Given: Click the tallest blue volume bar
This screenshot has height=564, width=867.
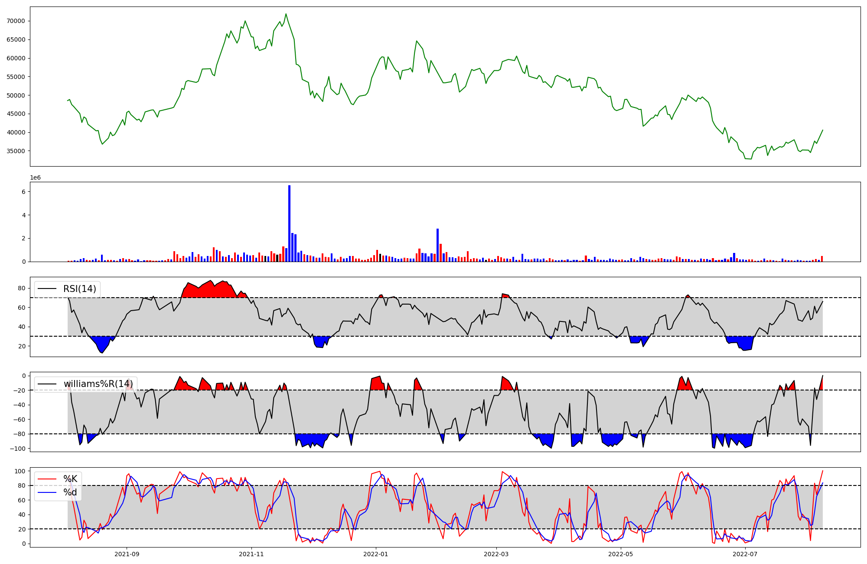Looking at the screenshot, I should pos(289,223).
